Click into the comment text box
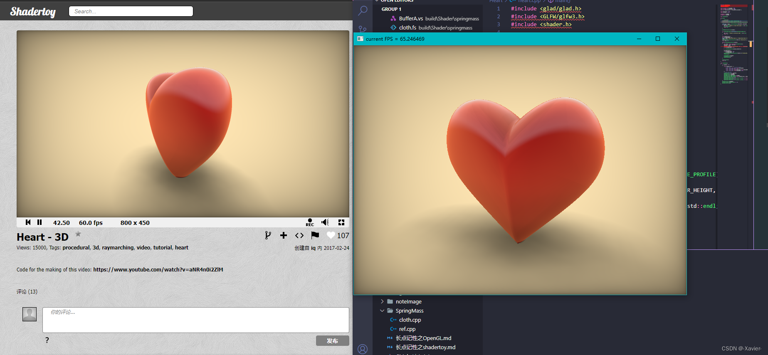This screenshot has width=768, height=355. pyautogui.click(x=196, y=320)
